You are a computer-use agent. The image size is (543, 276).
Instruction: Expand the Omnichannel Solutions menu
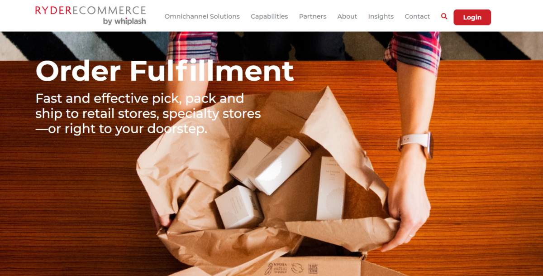coord(202,16)
